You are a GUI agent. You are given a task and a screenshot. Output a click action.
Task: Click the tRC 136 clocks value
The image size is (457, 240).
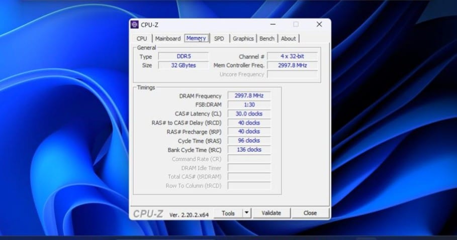pos(249,150)
